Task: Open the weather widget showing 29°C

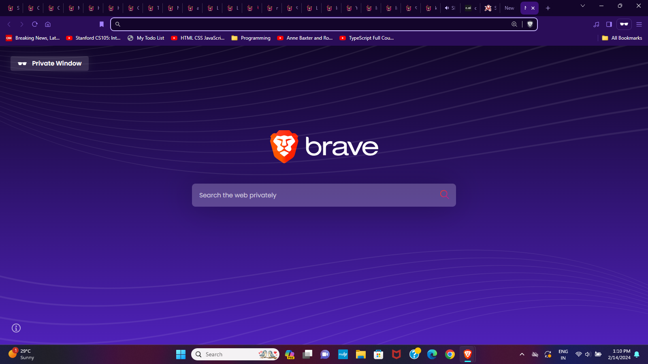Action: pos(22,354)
